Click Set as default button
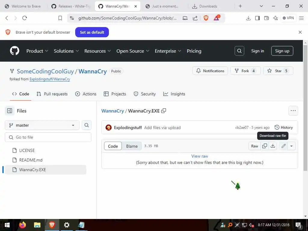This screenshot has width=308, height=231. click(92, 32)
